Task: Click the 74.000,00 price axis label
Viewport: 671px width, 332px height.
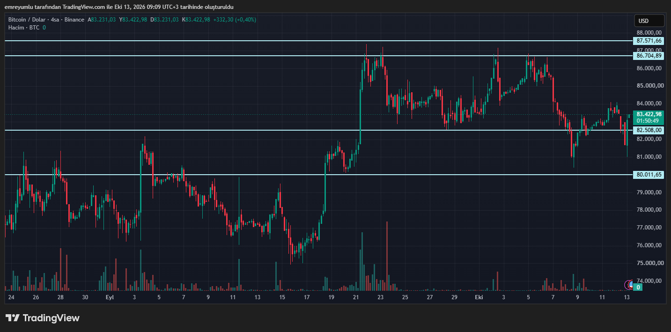Action: tap(649, 281)
